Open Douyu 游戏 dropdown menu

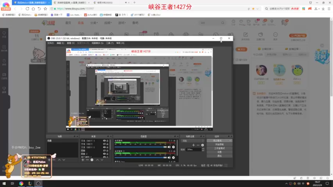point(122,23)
